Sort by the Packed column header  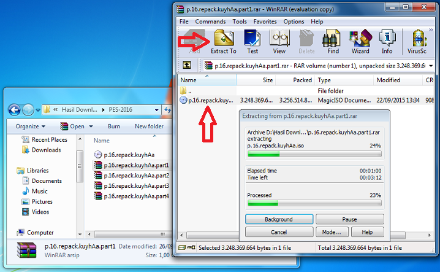click(295, 80)
